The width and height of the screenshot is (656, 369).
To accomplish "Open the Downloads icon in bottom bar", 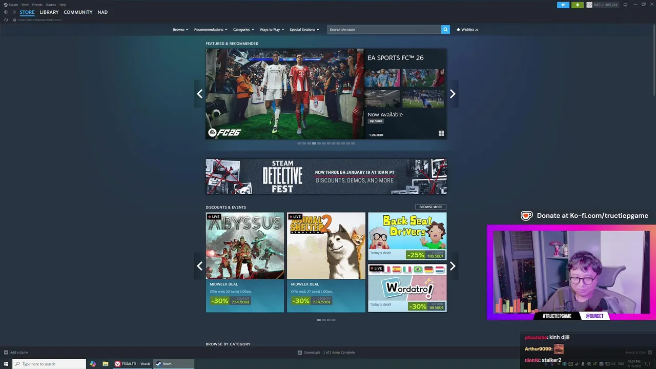I will (x=300, y=352).
